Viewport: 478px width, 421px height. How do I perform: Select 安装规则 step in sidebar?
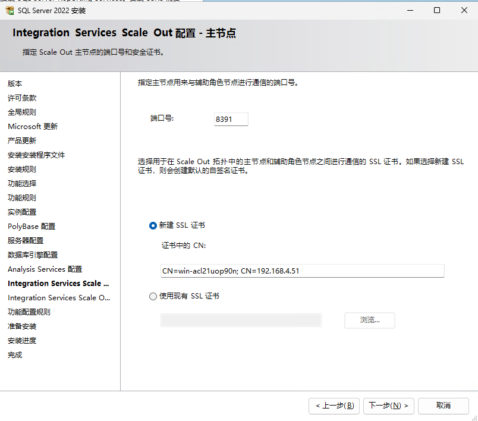tap(22, 169)
